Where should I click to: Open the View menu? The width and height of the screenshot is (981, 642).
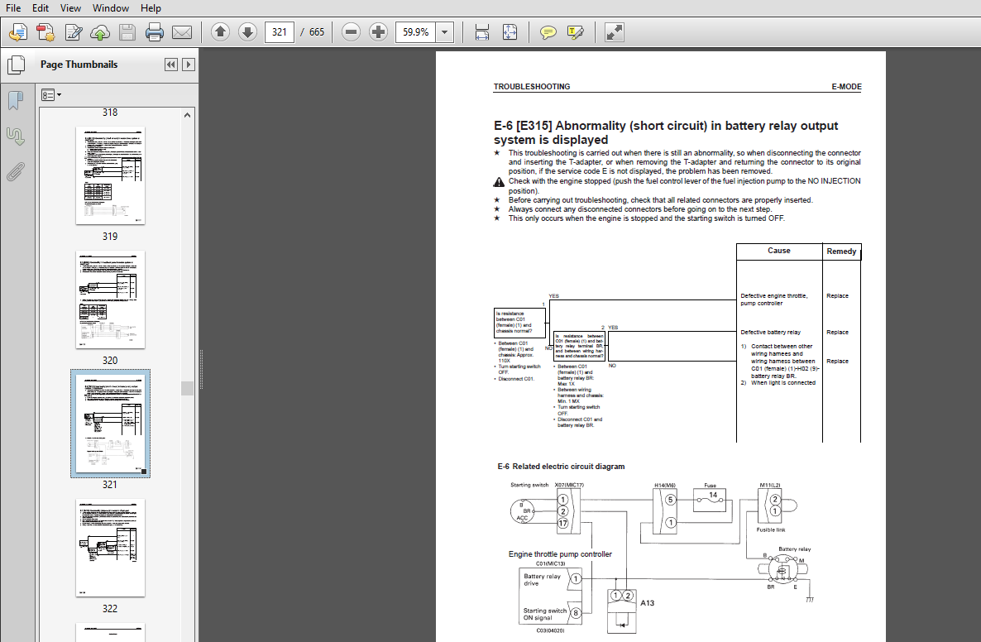[70, 8]
